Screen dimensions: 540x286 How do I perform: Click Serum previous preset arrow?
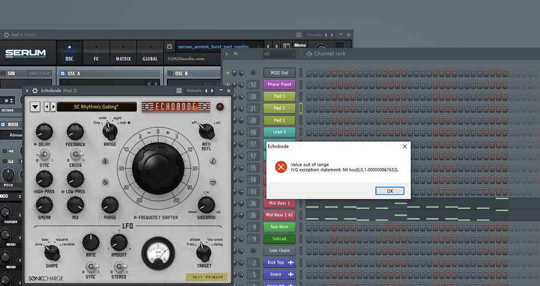[268, 46]
